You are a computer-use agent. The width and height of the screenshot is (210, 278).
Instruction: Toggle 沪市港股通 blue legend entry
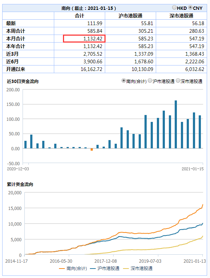click(105, 269)
